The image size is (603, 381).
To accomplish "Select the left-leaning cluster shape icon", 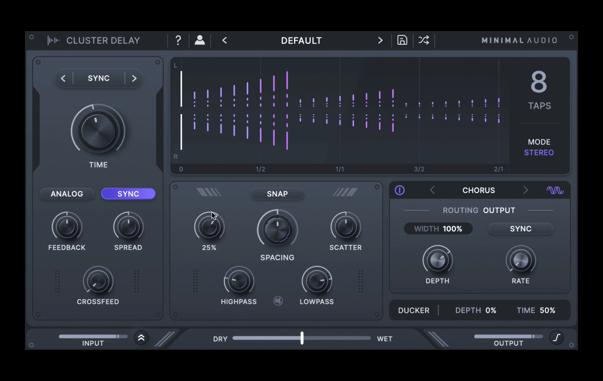I will coord(209,192).
